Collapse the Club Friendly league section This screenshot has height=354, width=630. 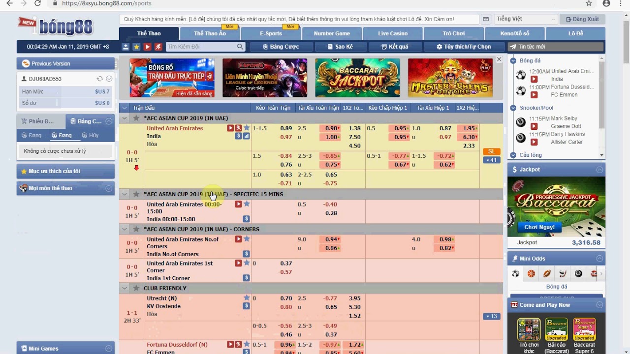[125, 288]
